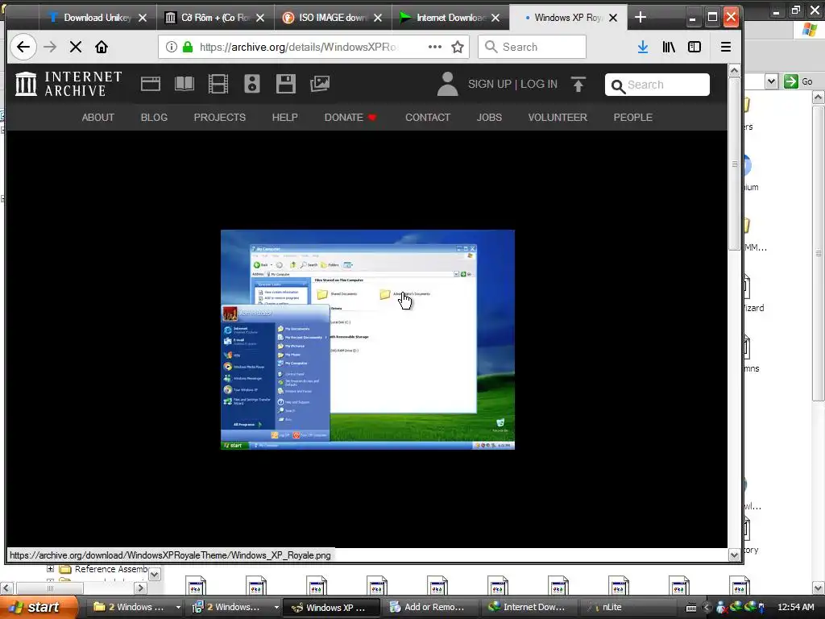Open Internet Download taskbar button
Screen dimensions: 825x619
tap(528, 607)
